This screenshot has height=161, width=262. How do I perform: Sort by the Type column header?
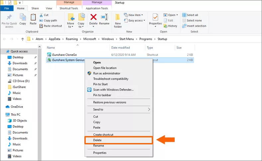[x=150, y=48]
